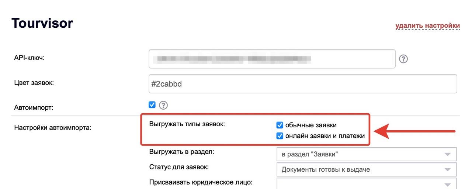Focus the API-ключ input field
472x189 pixels.
pos(272,59)
